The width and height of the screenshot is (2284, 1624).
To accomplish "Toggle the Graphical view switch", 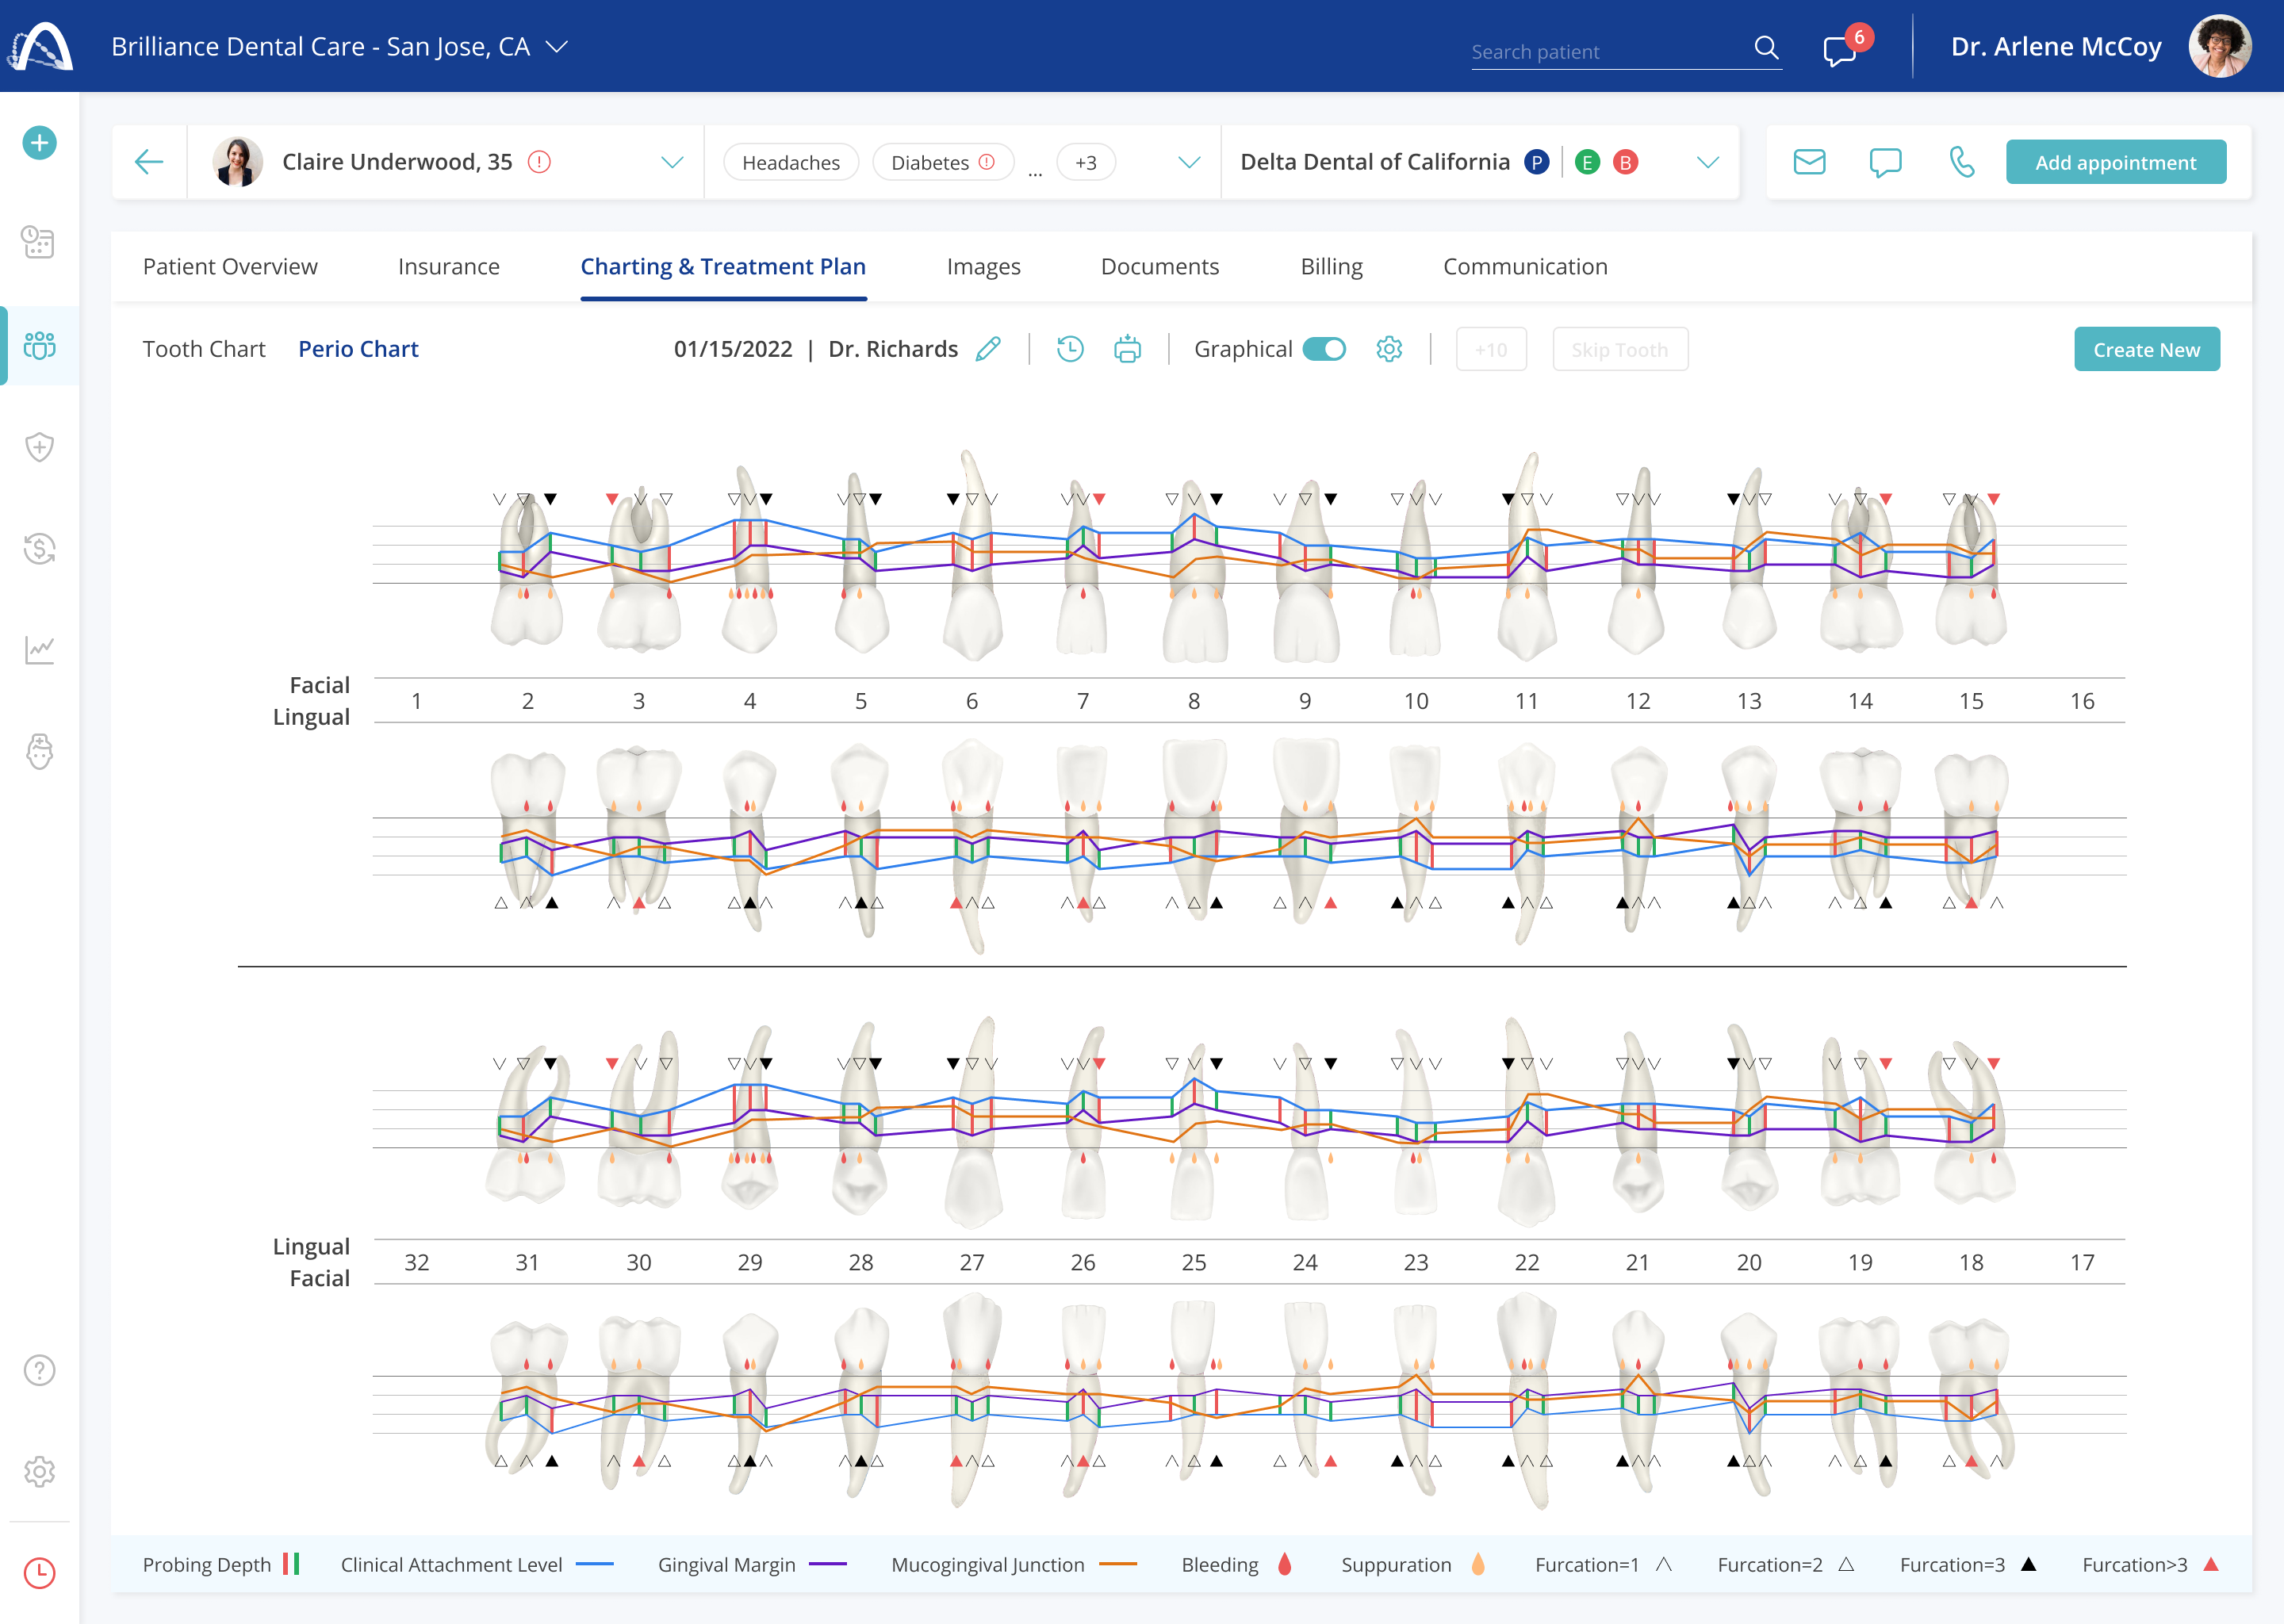I will click(x=1324, y=349).
